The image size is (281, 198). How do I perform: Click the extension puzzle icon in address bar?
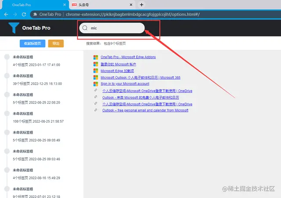[x=35, y=14]
